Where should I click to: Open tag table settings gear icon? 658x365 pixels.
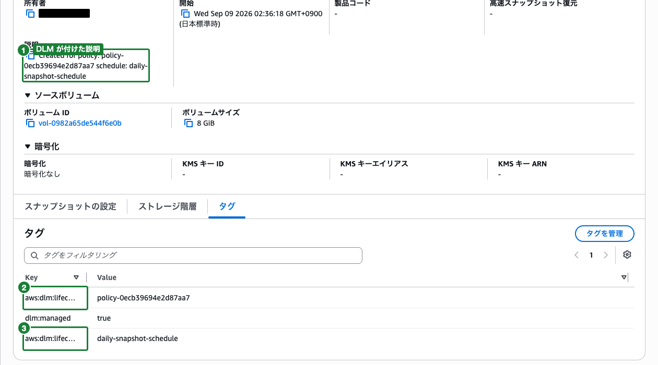[x=627, y=254]
